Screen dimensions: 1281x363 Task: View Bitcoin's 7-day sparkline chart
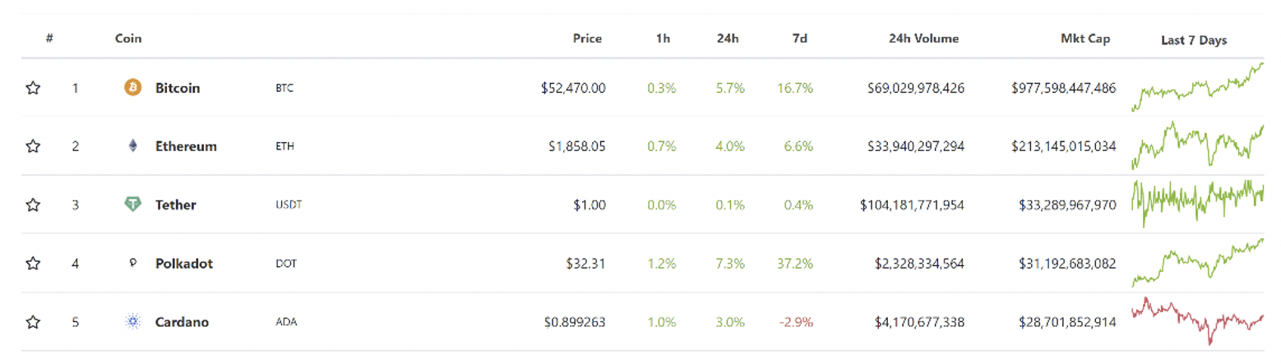1197,87
